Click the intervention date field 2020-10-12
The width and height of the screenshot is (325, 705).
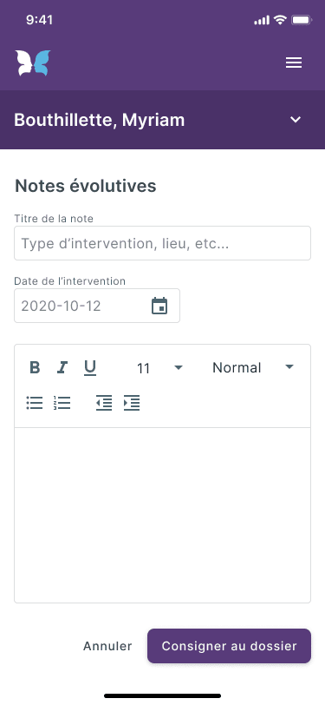pyautogui.click(x=97, y=306)
